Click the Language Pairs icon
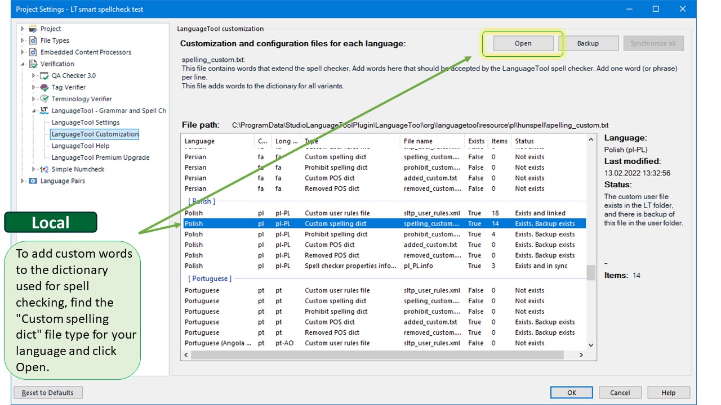Viewport: 721px width, 405px height. point(33,181)
